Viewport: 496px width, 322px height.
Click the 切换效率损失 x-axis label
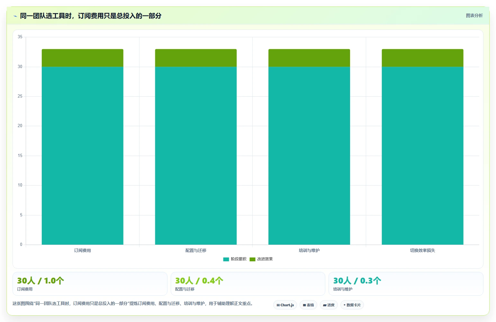(422, 250)
